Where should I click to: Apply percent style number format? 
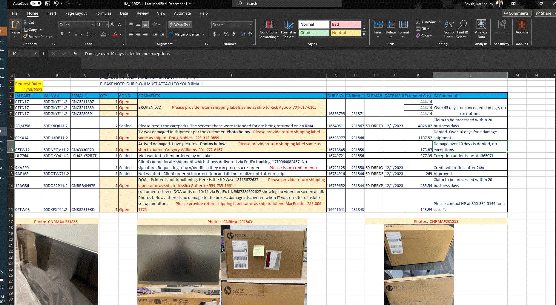pyautogui.click(x=226, y=34)
